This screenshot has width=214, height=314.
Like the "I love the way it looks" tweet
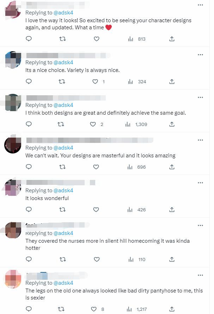(96, 39)
